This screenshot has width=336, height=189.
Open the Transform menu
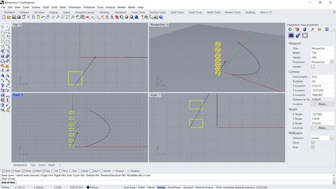coord(89,7)
